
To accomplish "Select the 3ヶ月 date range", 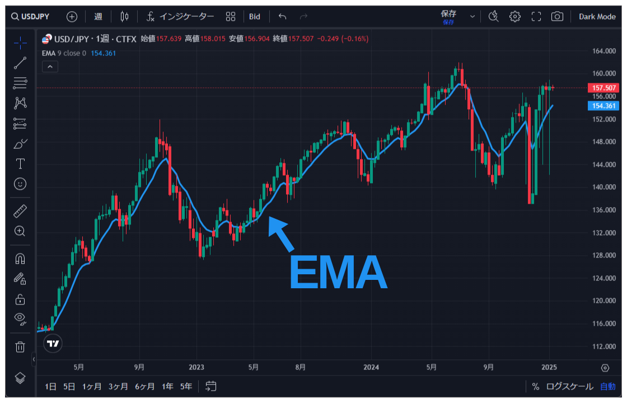I will pyautogui.click(x=118, y=387).
